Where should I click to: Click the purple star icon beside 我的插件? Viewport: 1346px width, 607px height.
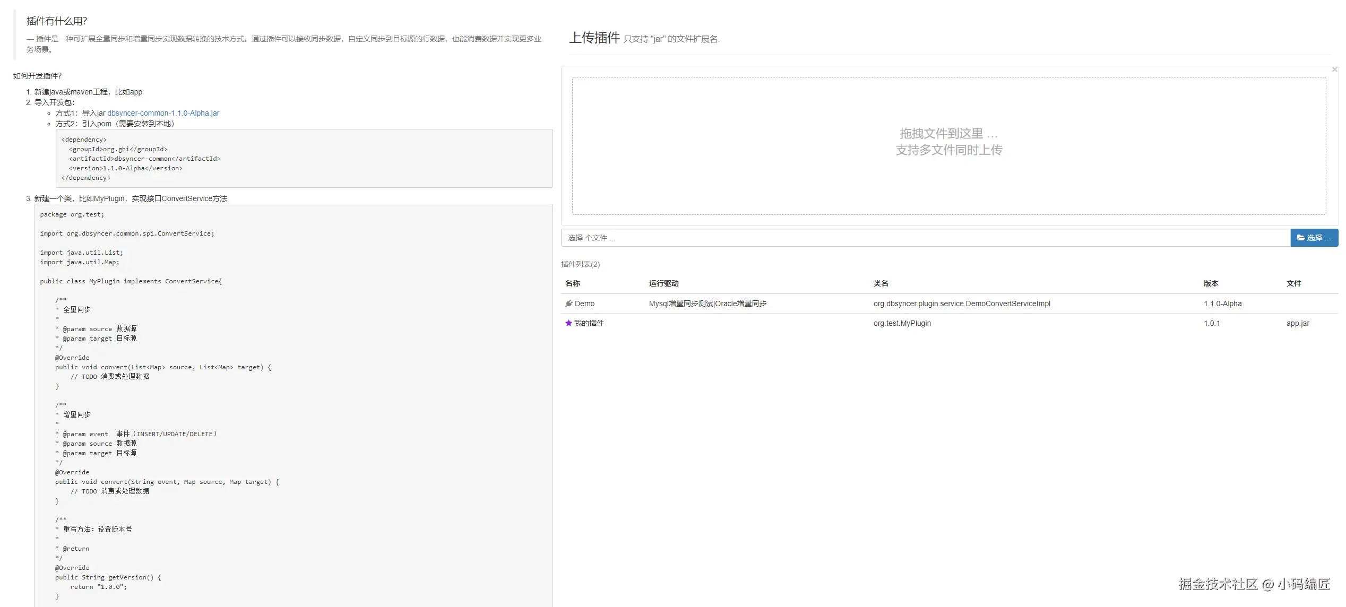[x=568, y=323]
